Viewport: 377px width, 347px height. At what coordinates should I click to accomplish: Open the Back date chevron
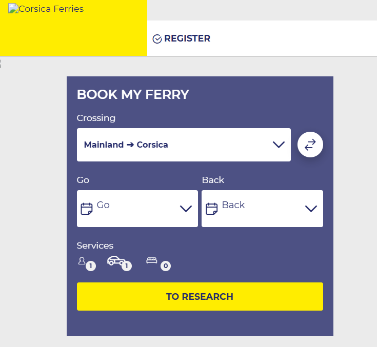point(311,209)
